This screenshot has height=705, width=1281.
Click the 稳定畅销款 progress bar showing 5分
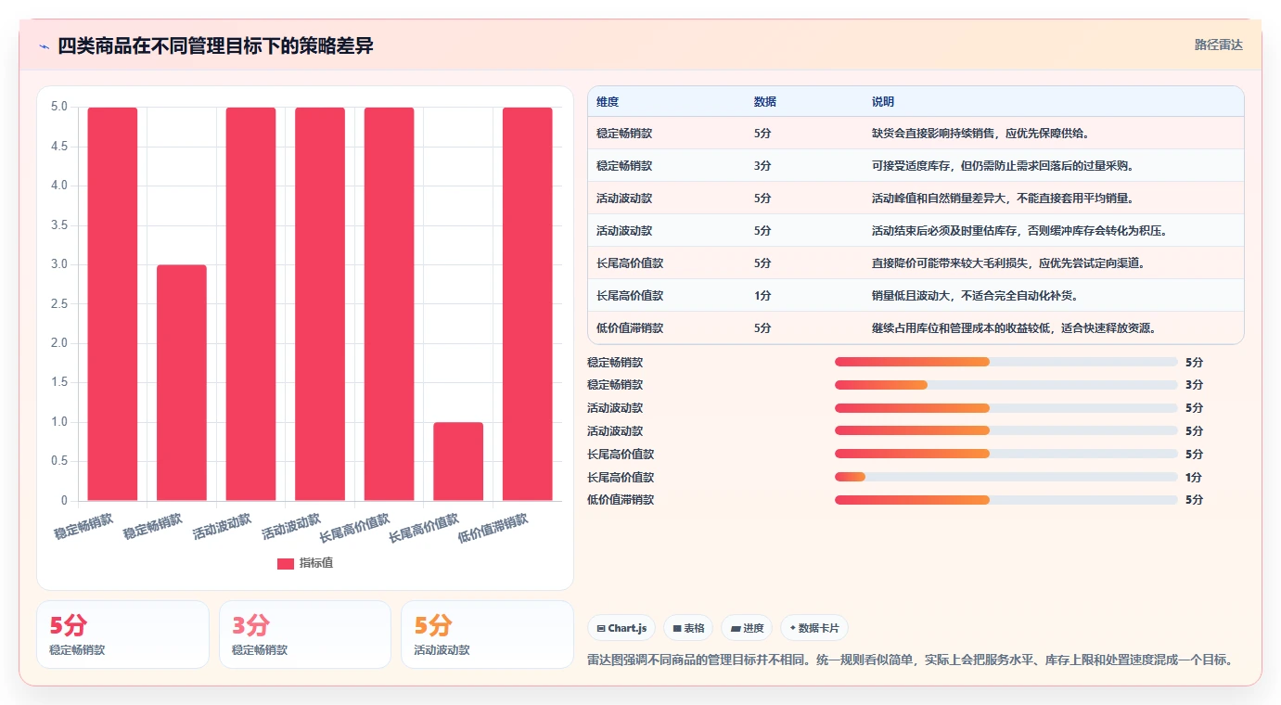1006,362
